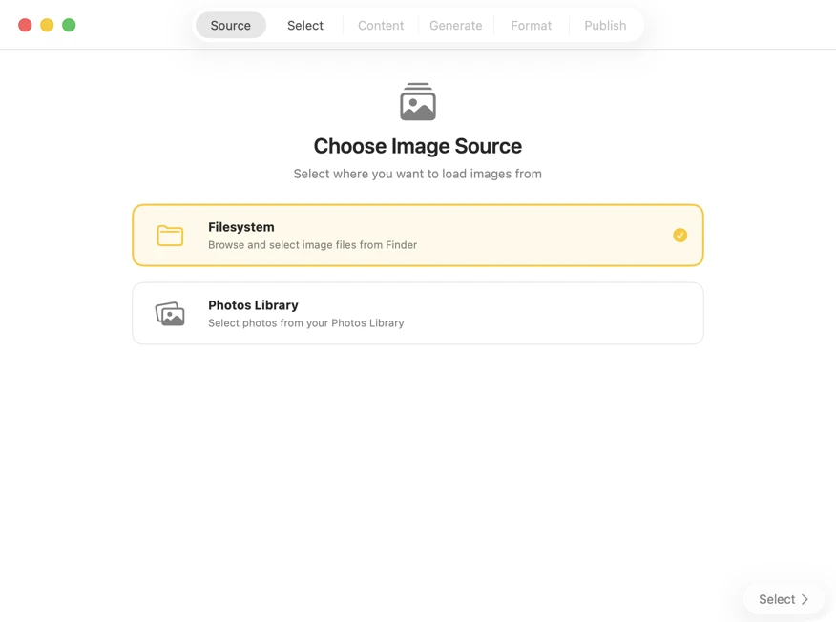
Task: Open the Select step tab
Action: point(304,25)
